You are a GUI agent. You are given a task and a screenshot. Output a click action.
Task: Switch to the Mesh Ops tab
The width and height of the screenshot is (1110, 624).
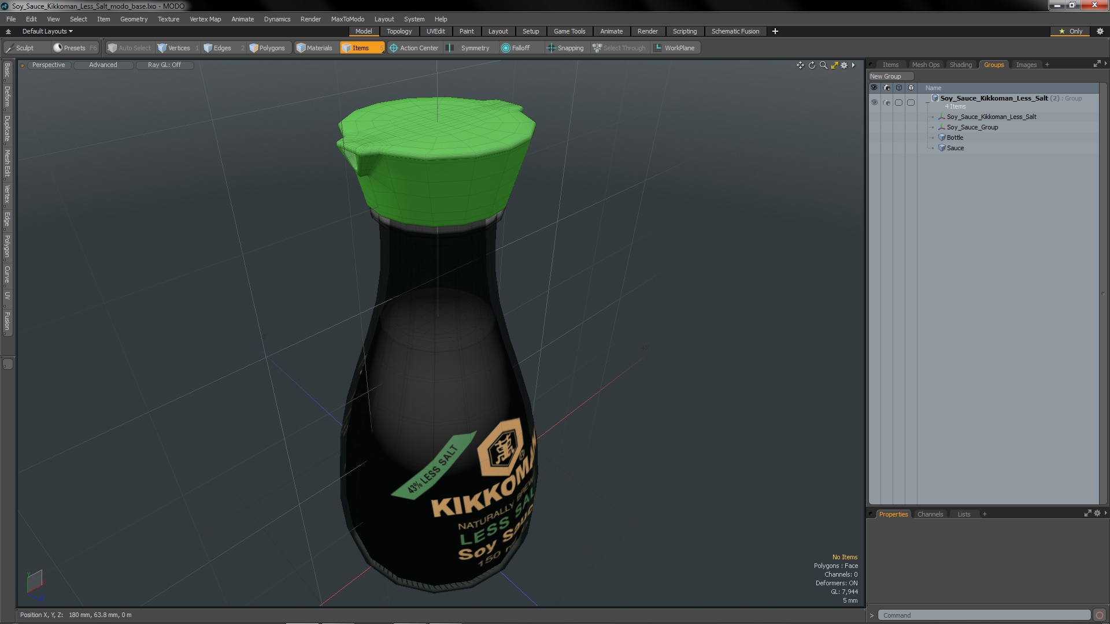(x=926, y=65)
